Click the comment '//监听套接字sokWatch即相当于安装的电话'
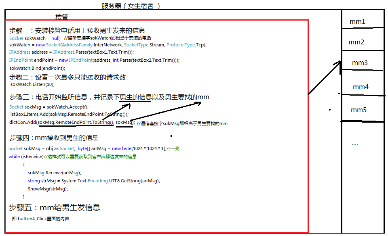The width and height of the screenshot is (388, 236). coord(108,38)
